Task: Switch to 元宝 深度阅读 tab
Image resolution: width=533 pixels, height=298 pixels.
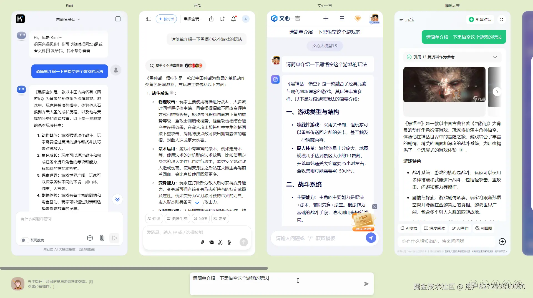Action: pyautogui.click(x=434, y=228)
